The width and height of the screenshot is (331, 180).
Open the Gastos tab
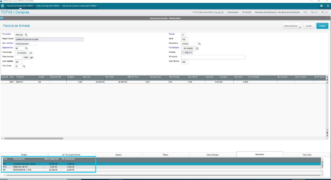(118, 155)
